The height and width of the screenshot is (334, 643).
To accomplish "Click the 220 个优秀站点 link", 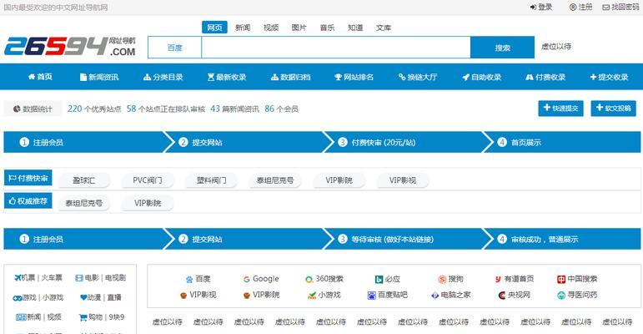I will (x=94, y=109).
